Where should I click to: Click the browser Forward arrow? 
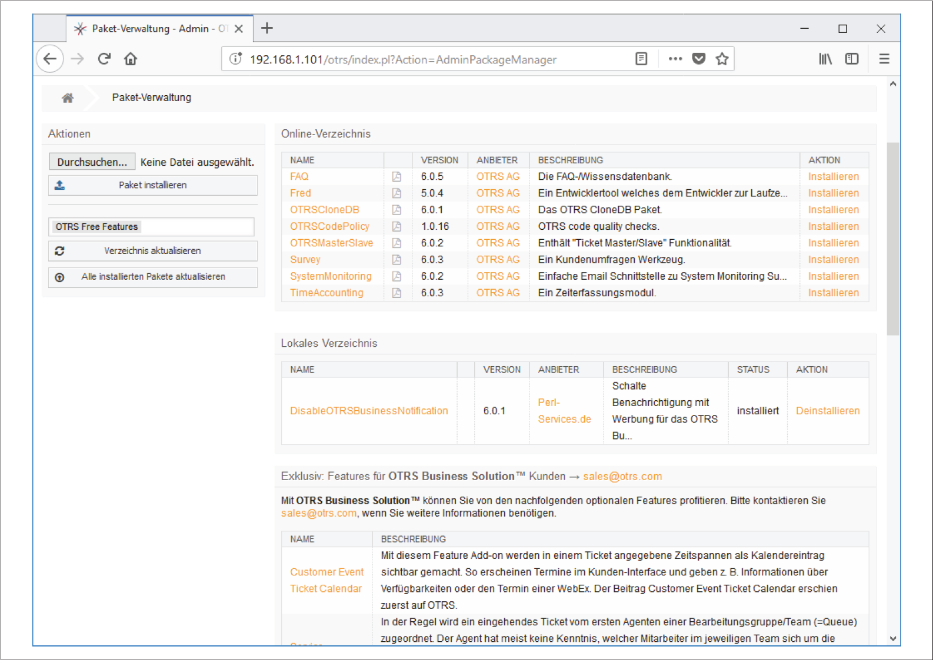[78, 59]
